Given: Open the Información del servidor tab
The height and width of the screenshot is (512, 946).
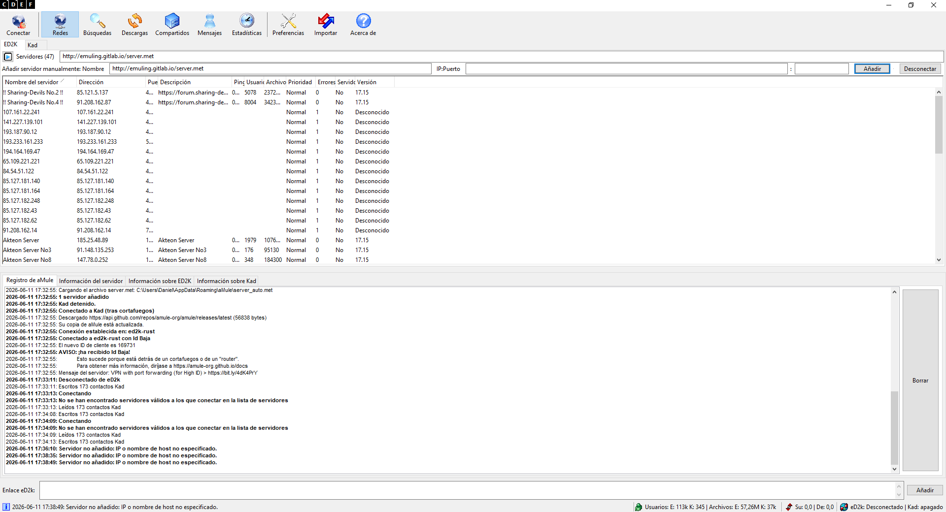Looking at the screenshot, I should [x=91, y=281].
